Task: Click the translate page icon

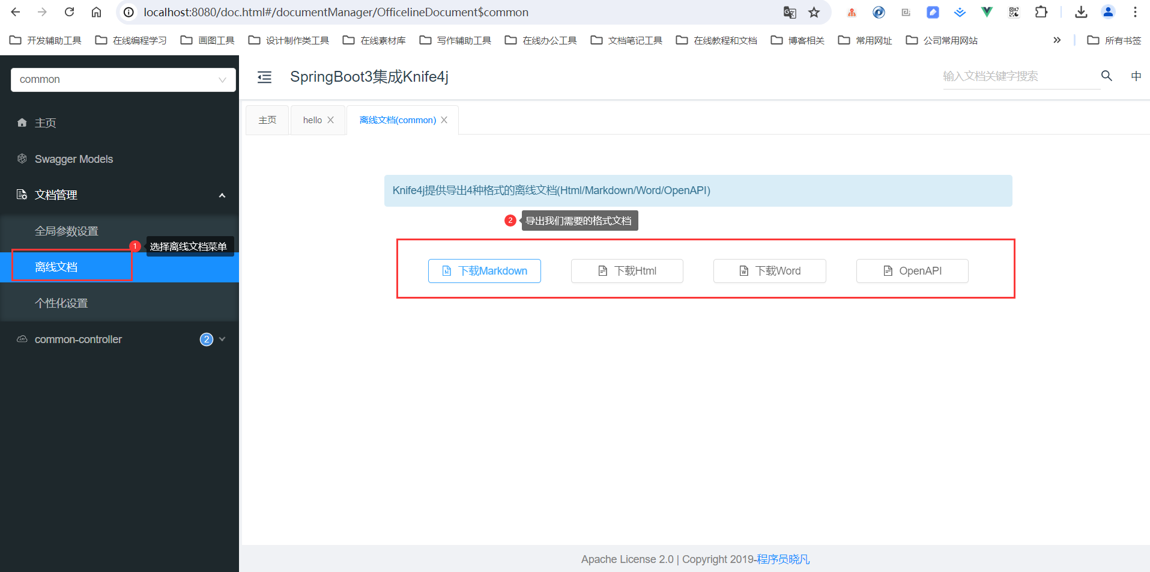Action: [790, 12]
